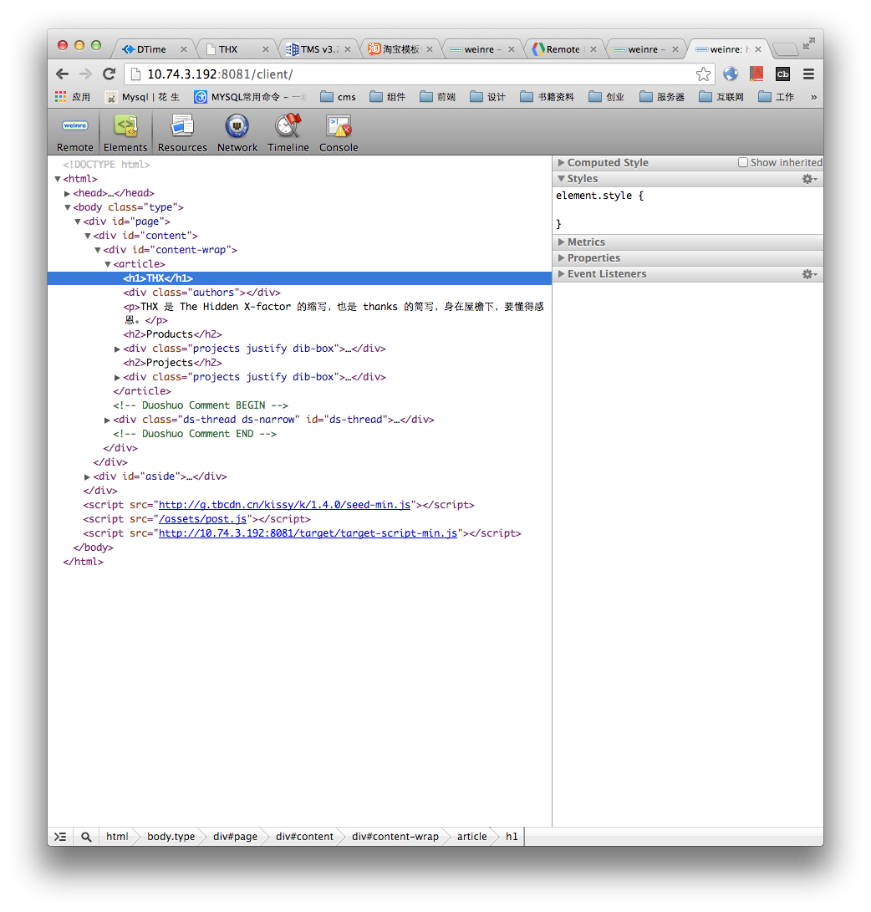This screenshot has width=871, height=912.
Task: Switch to the Remote browser tab
Action: point(563,49)
